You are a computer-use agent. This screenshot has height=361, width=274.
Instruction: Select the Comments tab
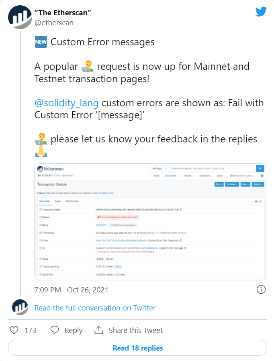tap(72, 201)
